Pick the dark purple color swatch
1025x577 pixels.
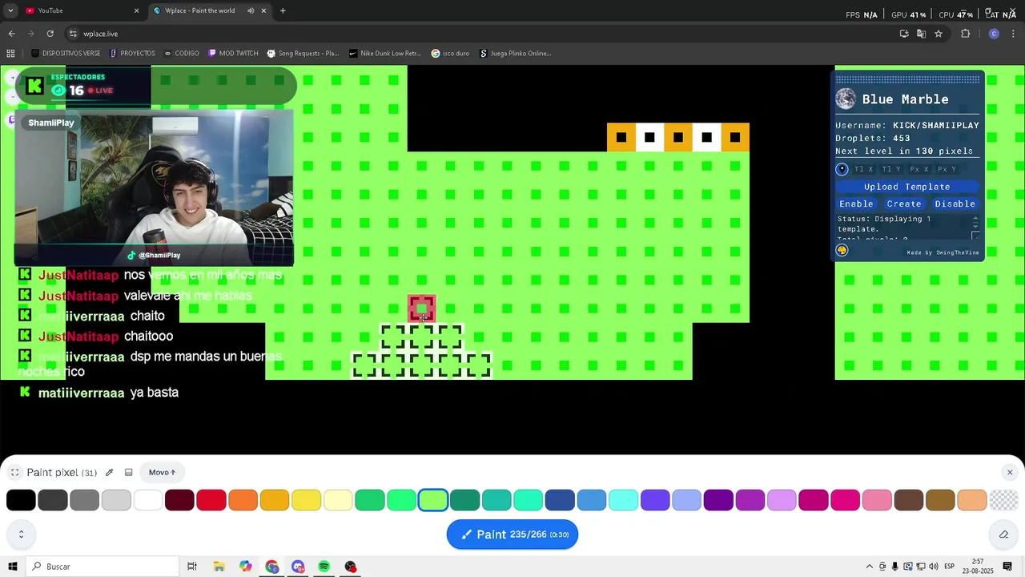[x=718, y=500]
